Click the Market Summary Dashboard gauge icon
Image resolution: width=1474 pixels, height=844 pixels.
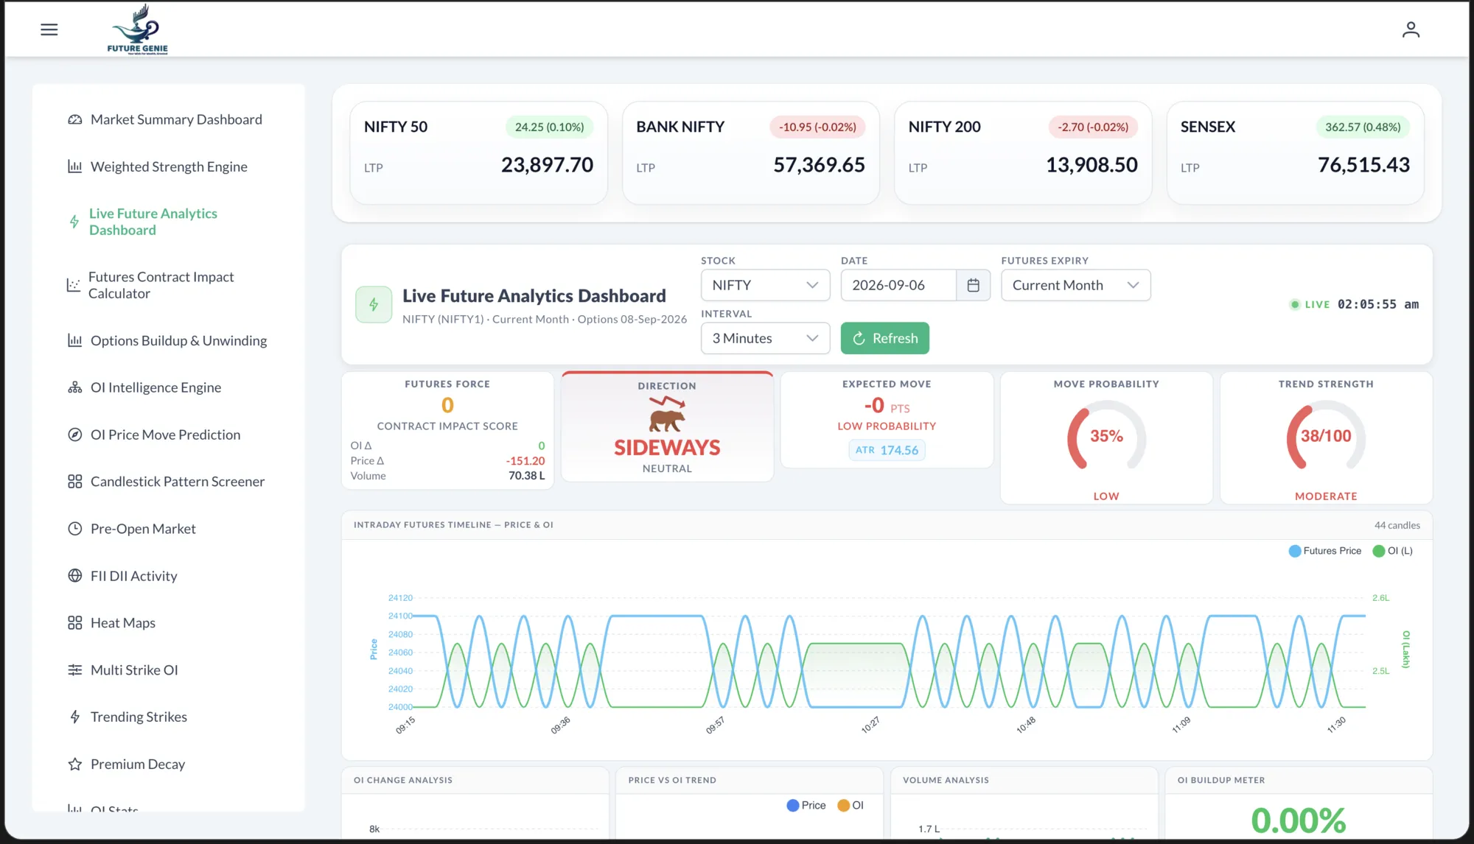(x=74, y=119)
